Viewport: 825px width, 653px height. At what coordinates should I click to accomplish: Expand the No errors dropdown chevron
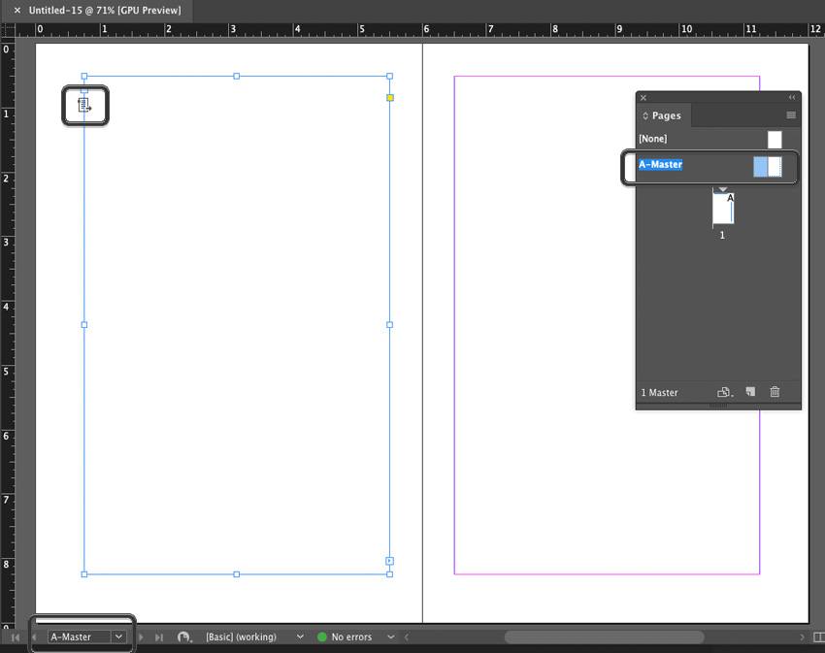coord(390,637)
